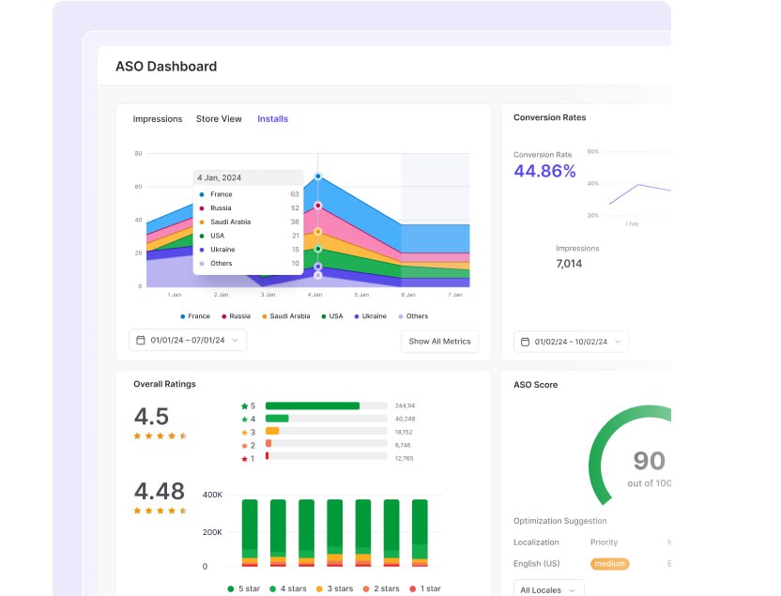Toggle the Saudi Arabia legend entry
781x596 pixels.
286,316
